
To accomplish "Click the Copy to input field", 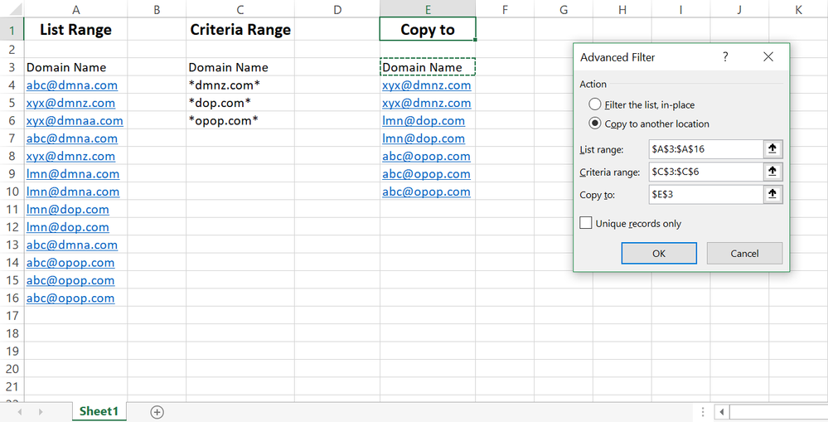I will pyautogui.click(x=706, y=194).
